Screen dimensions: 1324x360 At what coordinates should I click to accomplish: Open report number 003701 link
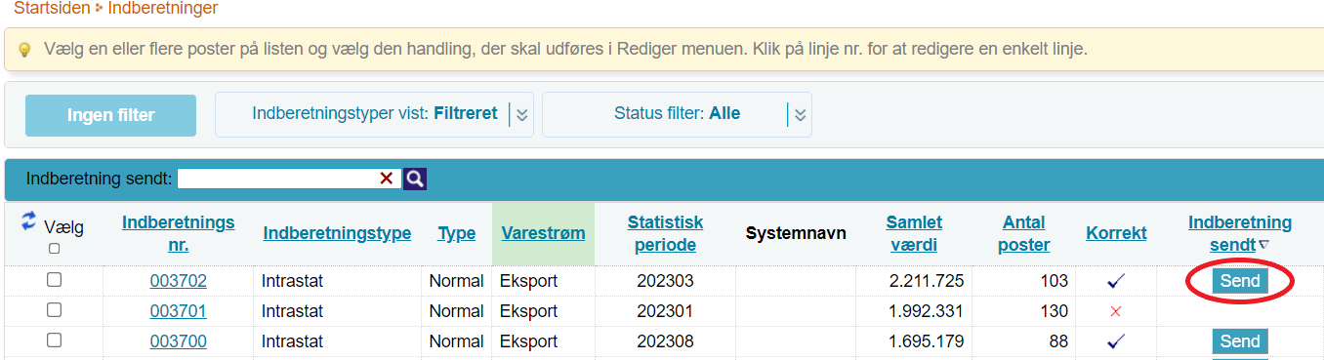pyautogui.click(x=178, y=311)
